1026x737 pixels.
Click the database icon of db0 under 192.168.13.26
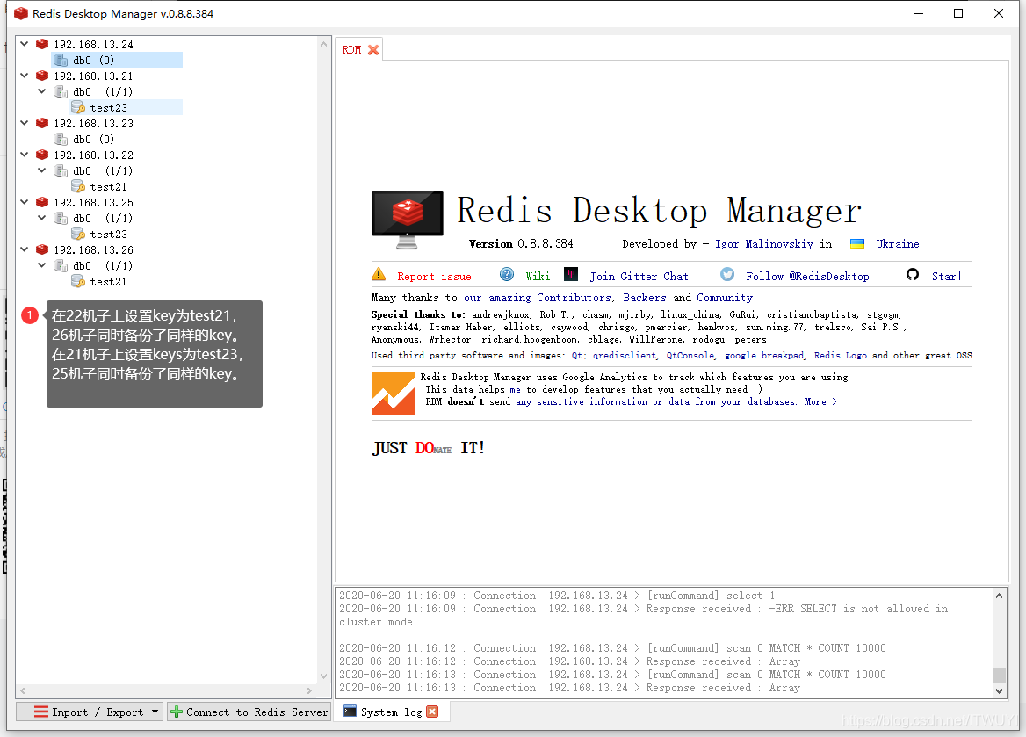tap(61, 266)
